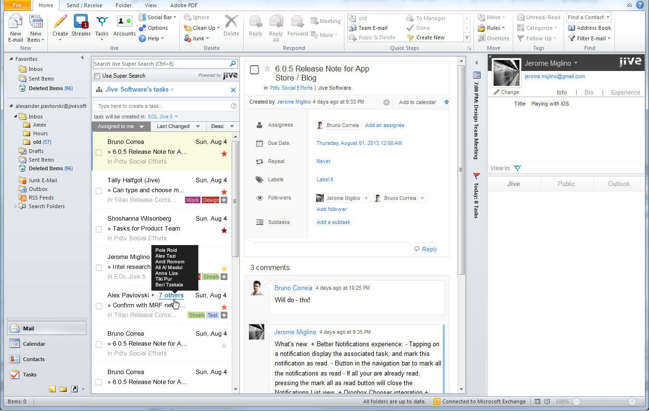Click the New E-mail ribbon icon

click(x=15, y=28)
